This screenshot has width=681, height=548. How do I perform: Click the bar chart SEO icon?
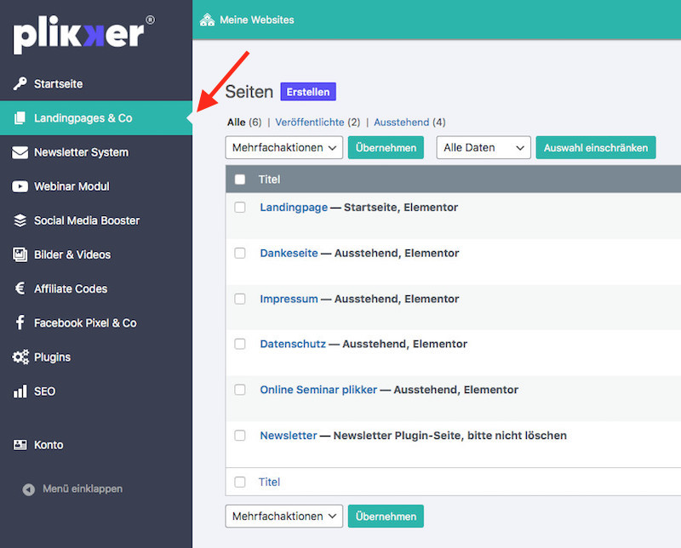tap(20, 391)
